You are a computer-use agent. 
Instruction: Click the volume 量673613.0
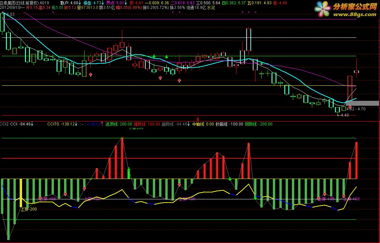click(x=88, y=8)
